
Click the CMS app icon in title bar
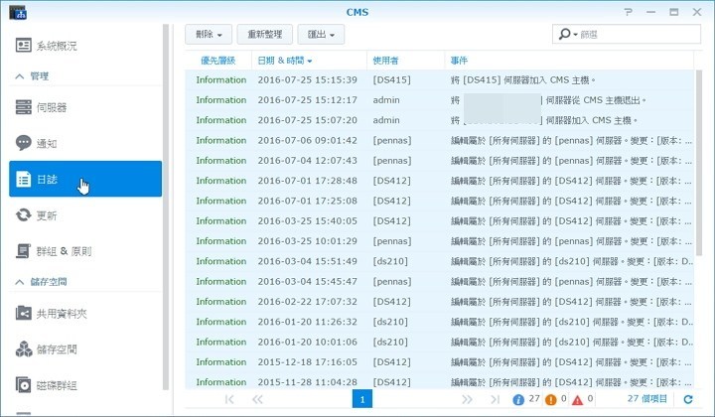18,12
